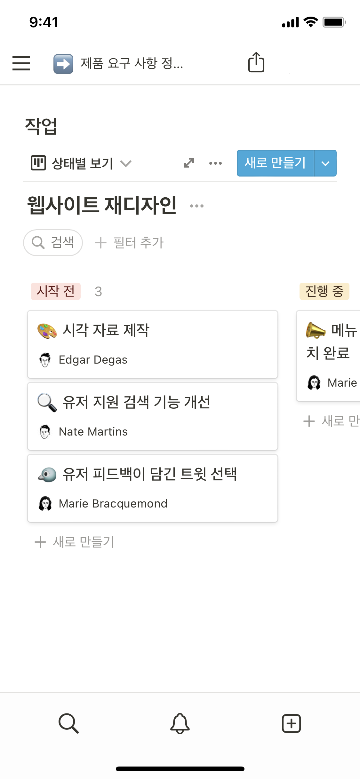Open notifications bell icon
The height and width of the screenshot is (779, 360).
180,723
